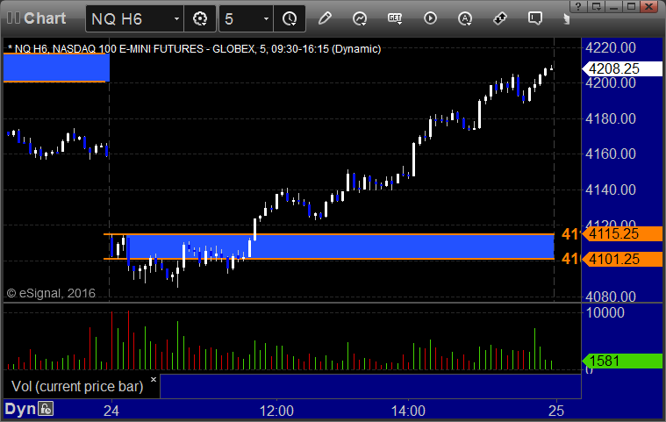Open the GET tools dropdown icon

395,18
